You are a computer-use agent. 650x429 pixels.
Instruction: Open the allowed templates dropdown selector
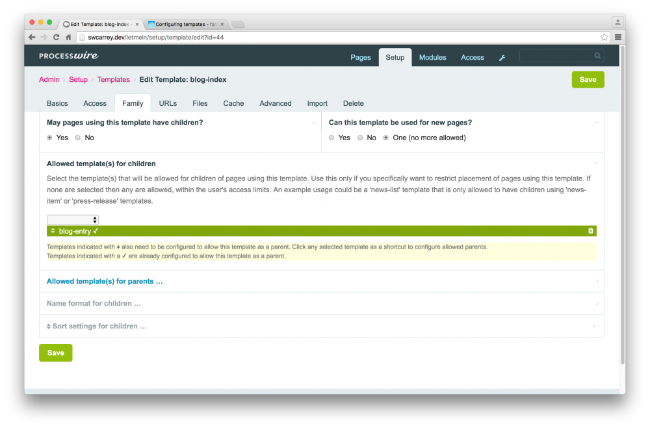72,219
